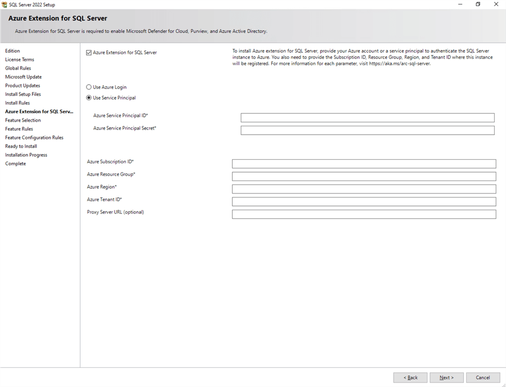Click the Azure Service Principal Secret label
506x387 pixels.
(x=125, y=128)
